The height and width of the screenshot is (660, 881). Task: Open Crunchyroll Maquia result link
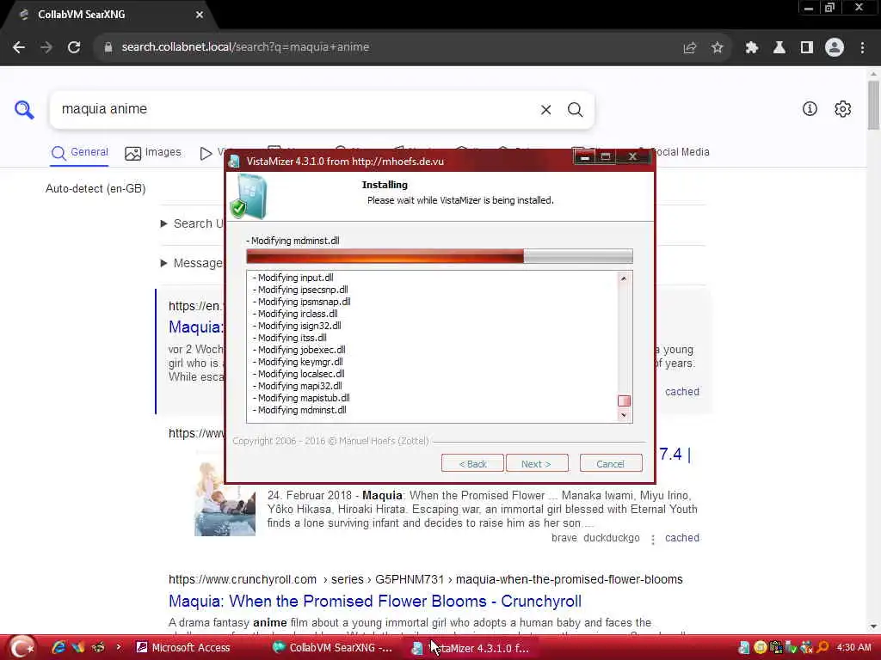tap(375, 601)
